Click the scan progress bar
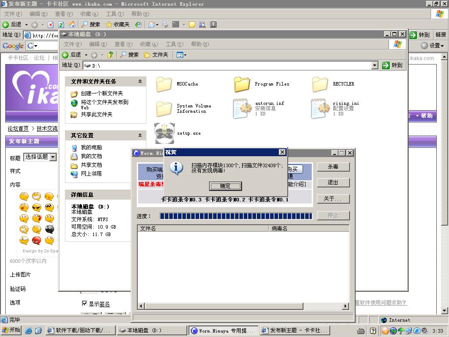Viewport: 449px width, 337px height. (x=236, y=216)
